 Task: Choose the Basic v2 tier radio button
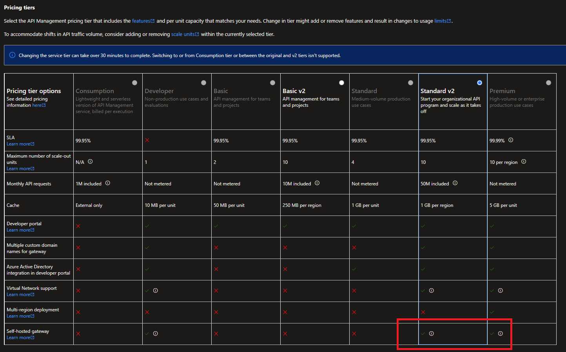(x=341, y=83)
